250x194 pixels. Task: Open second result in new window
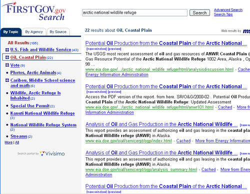[96, 92]
